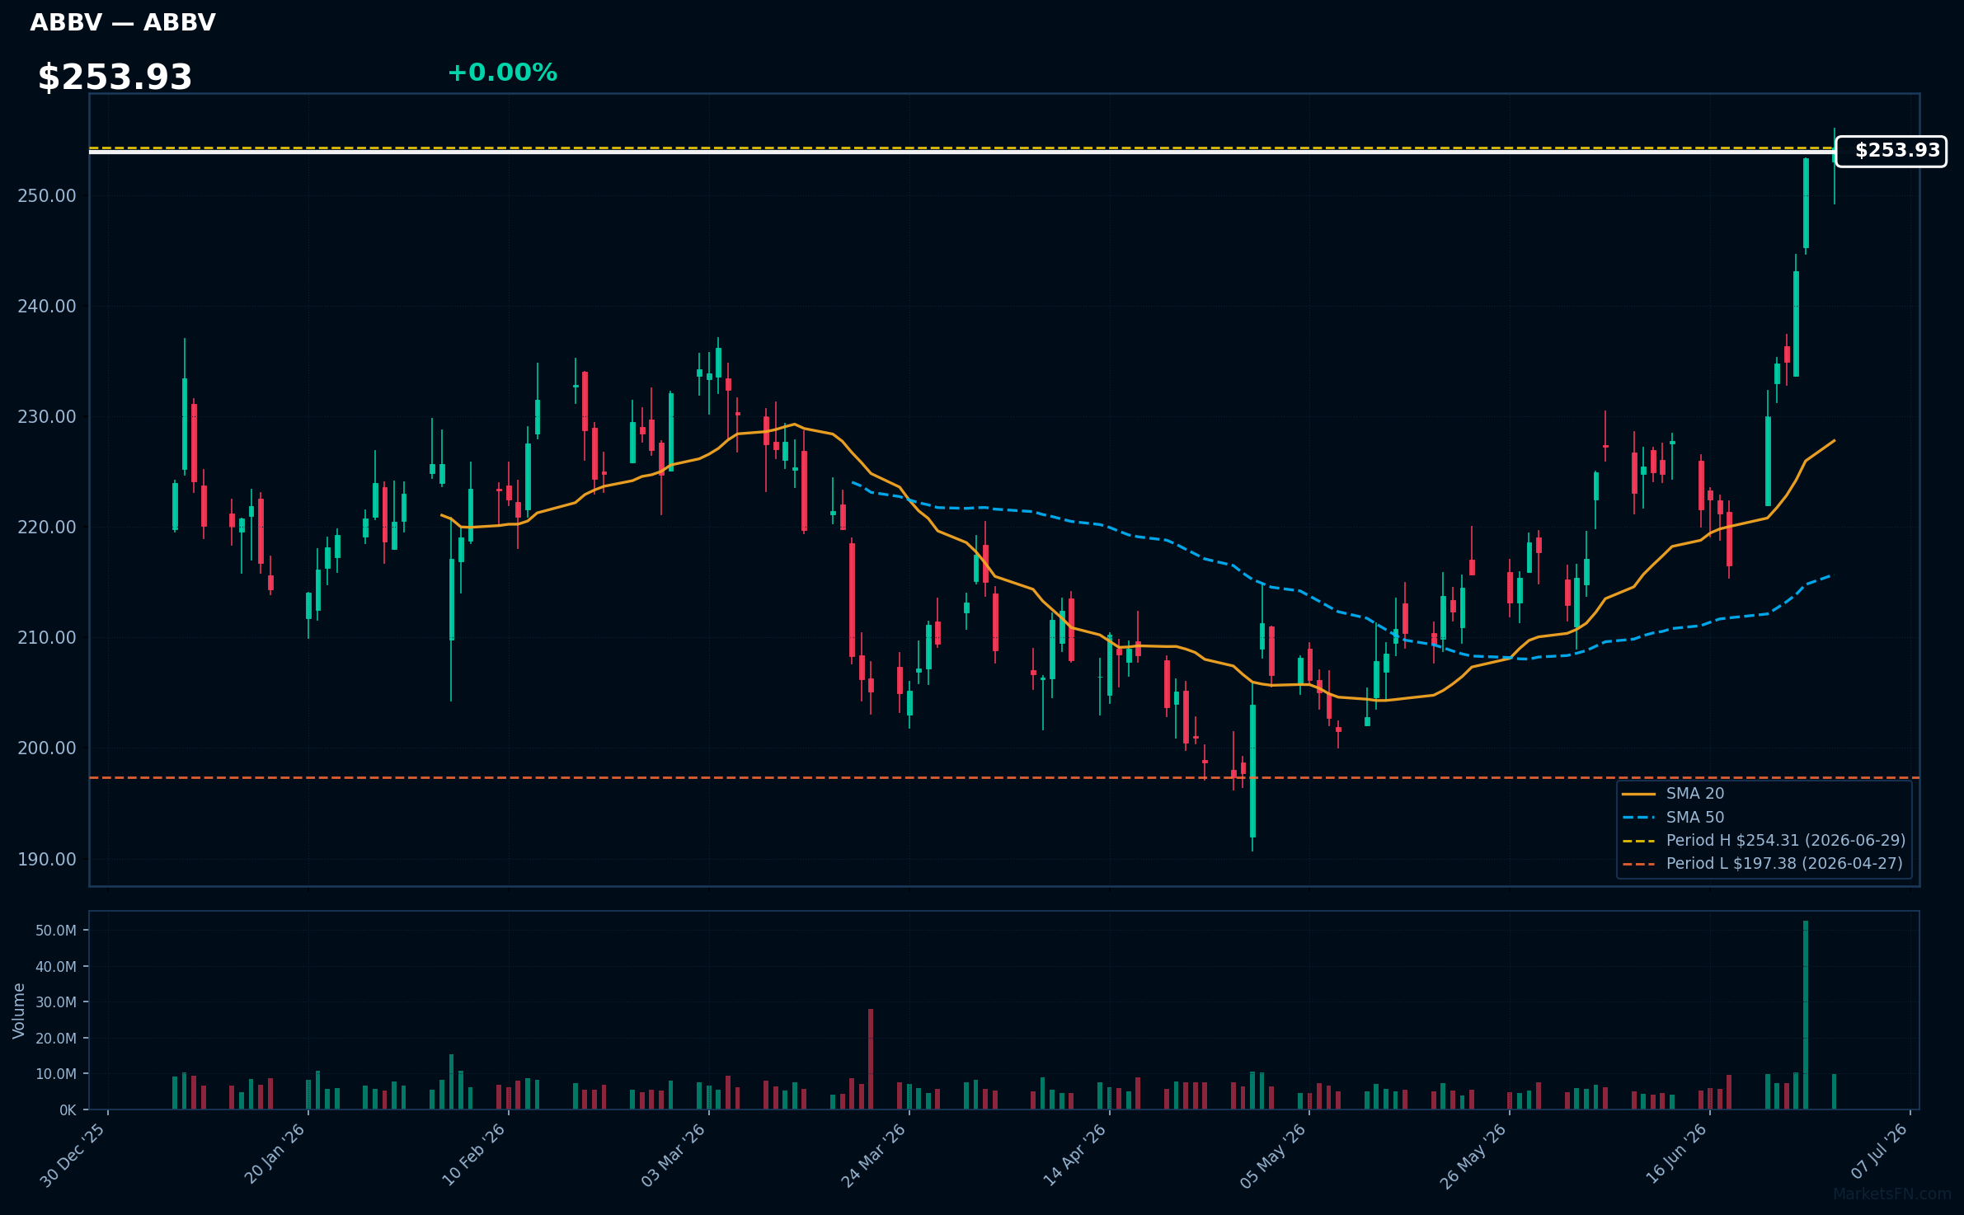Click the blue dashed SMA 50 legend swatch
Screen dimensions: 1964x1215
point(1638,817)
